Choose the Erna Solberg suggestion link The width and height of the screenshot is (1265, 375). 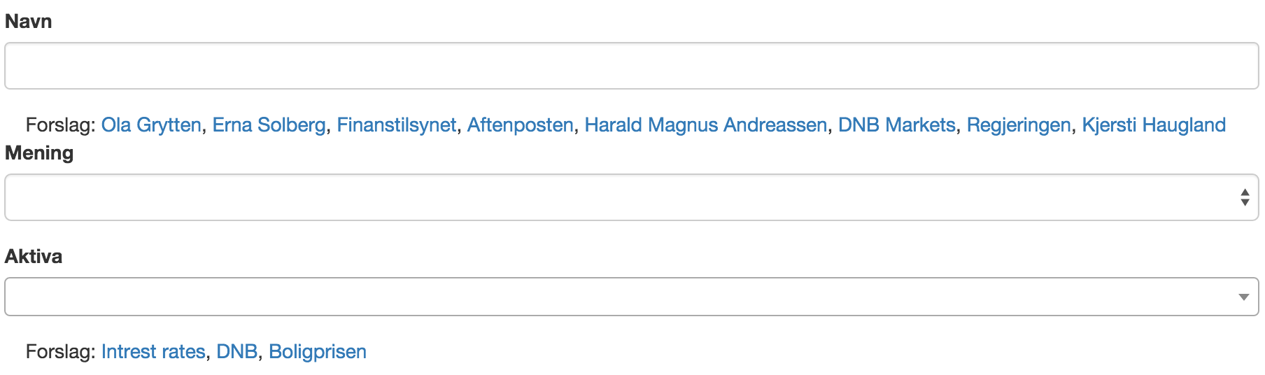(x=269, y=125)
